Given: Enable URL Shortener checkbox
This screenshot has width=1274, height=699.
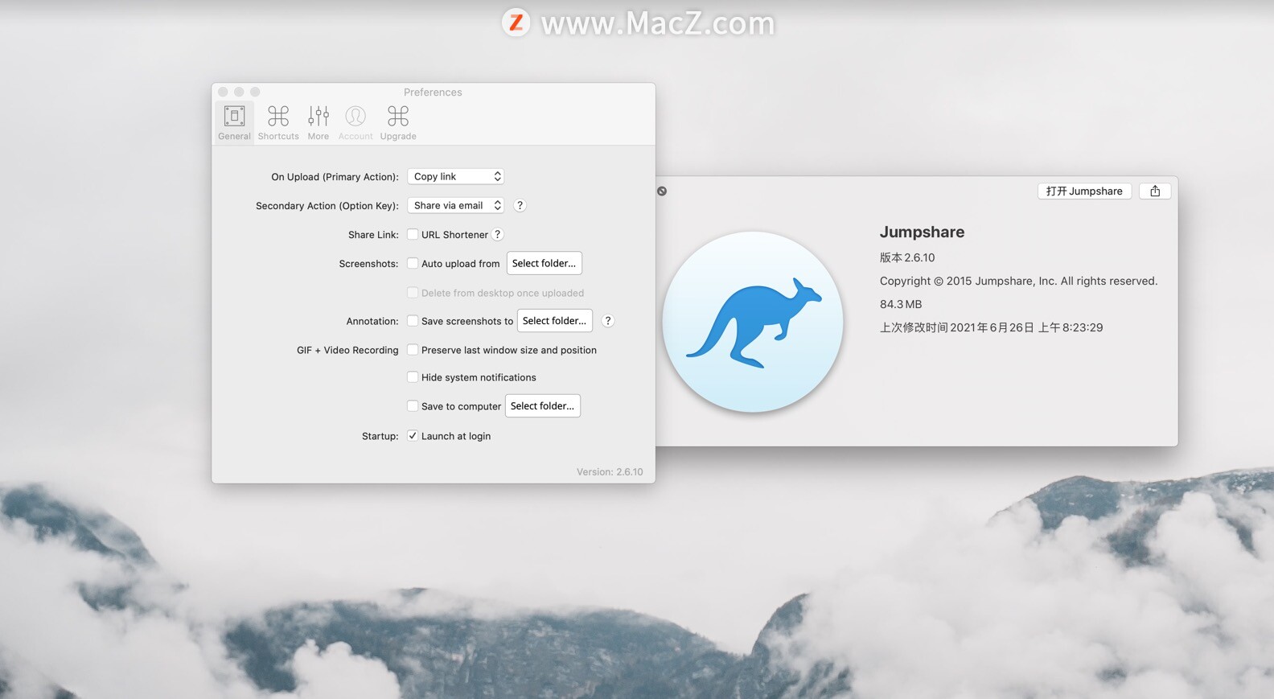Looking at the screenshot, I should pyautogui.click(x=413, y=234).
